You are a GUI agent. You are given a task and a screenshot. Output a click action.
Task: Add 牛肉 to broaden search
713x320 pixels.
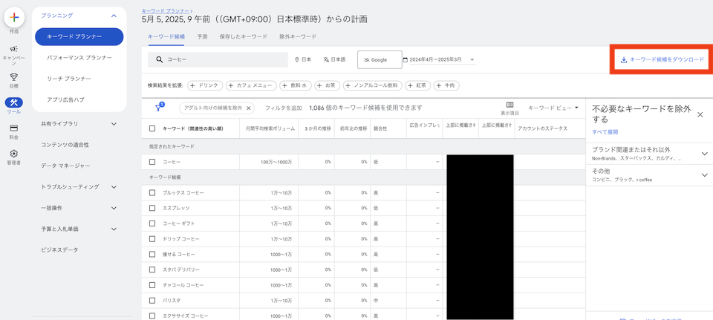[x=446, y=85]
